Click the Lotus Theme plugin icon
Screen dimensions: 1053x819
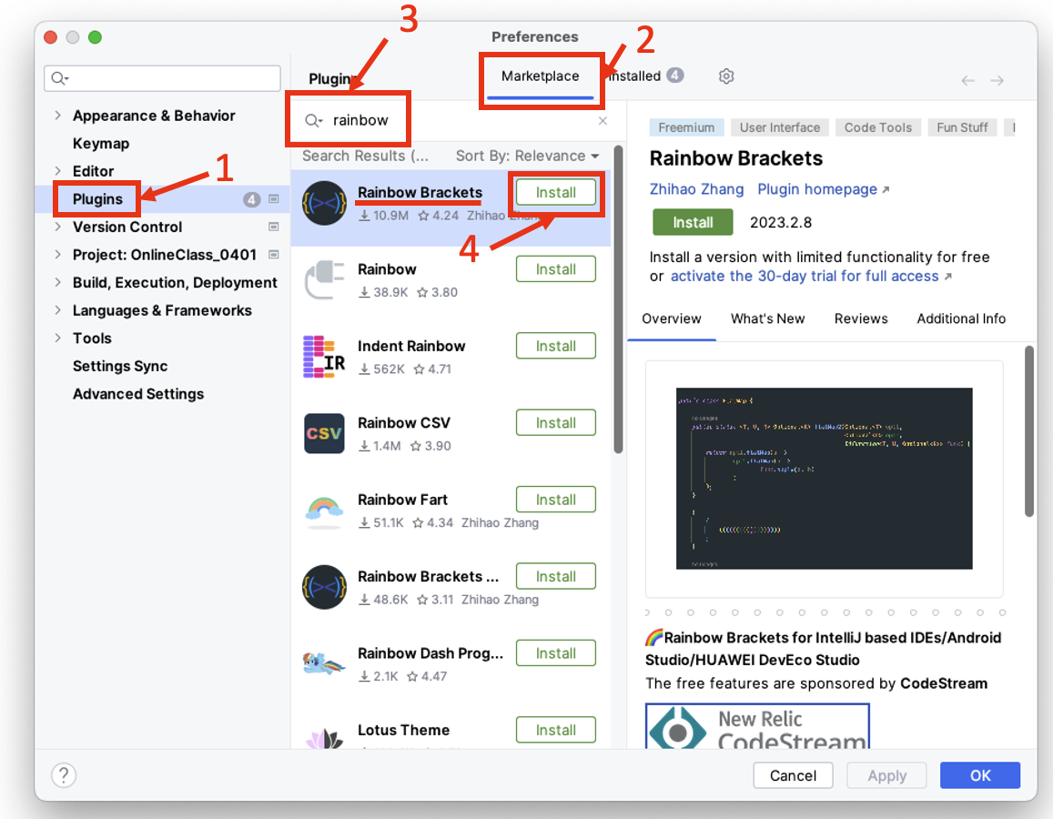pos(324,738)
